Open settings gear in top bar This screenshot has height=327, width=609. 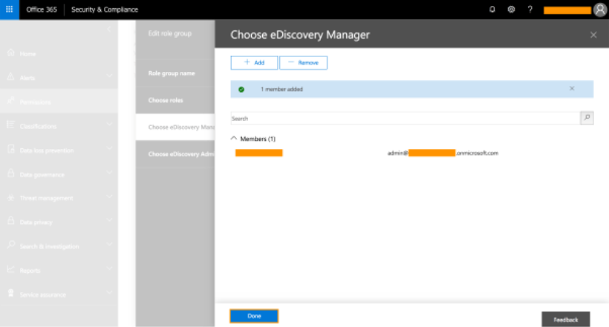[x=511, y=10]
